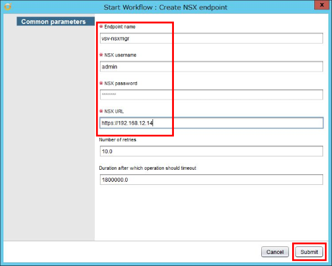The image size is (332, 266).
Task: Click the timeout duration field
Action: click(211, 180)
